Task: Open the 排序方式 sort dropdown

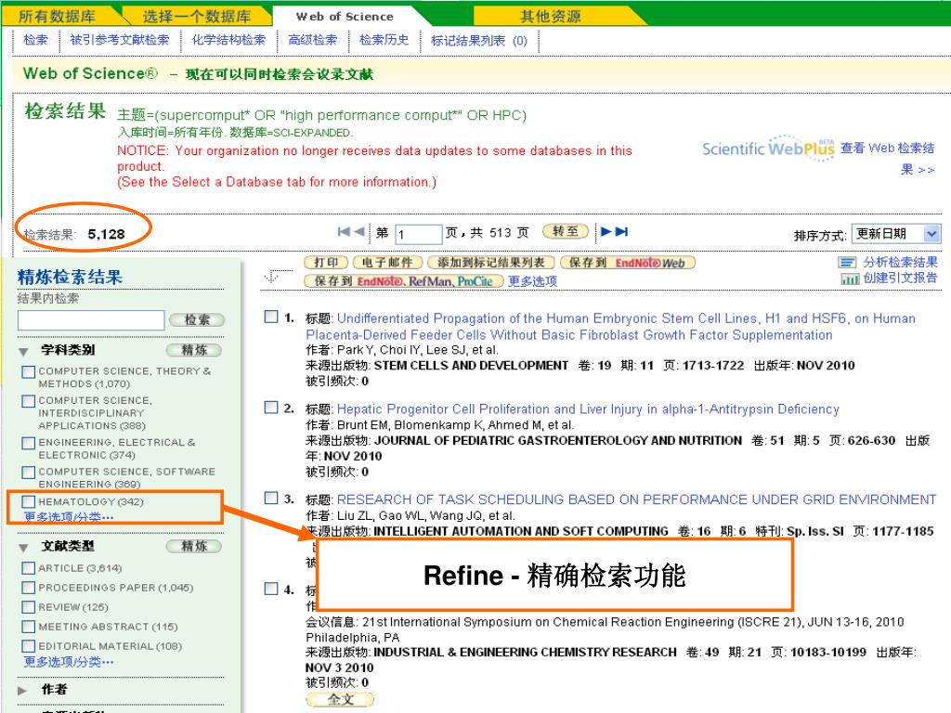Action: [896, 233]
